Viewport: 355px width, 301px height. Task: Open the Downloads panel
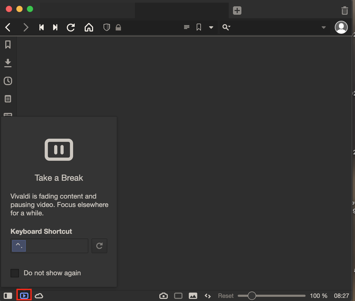(8, 63)
